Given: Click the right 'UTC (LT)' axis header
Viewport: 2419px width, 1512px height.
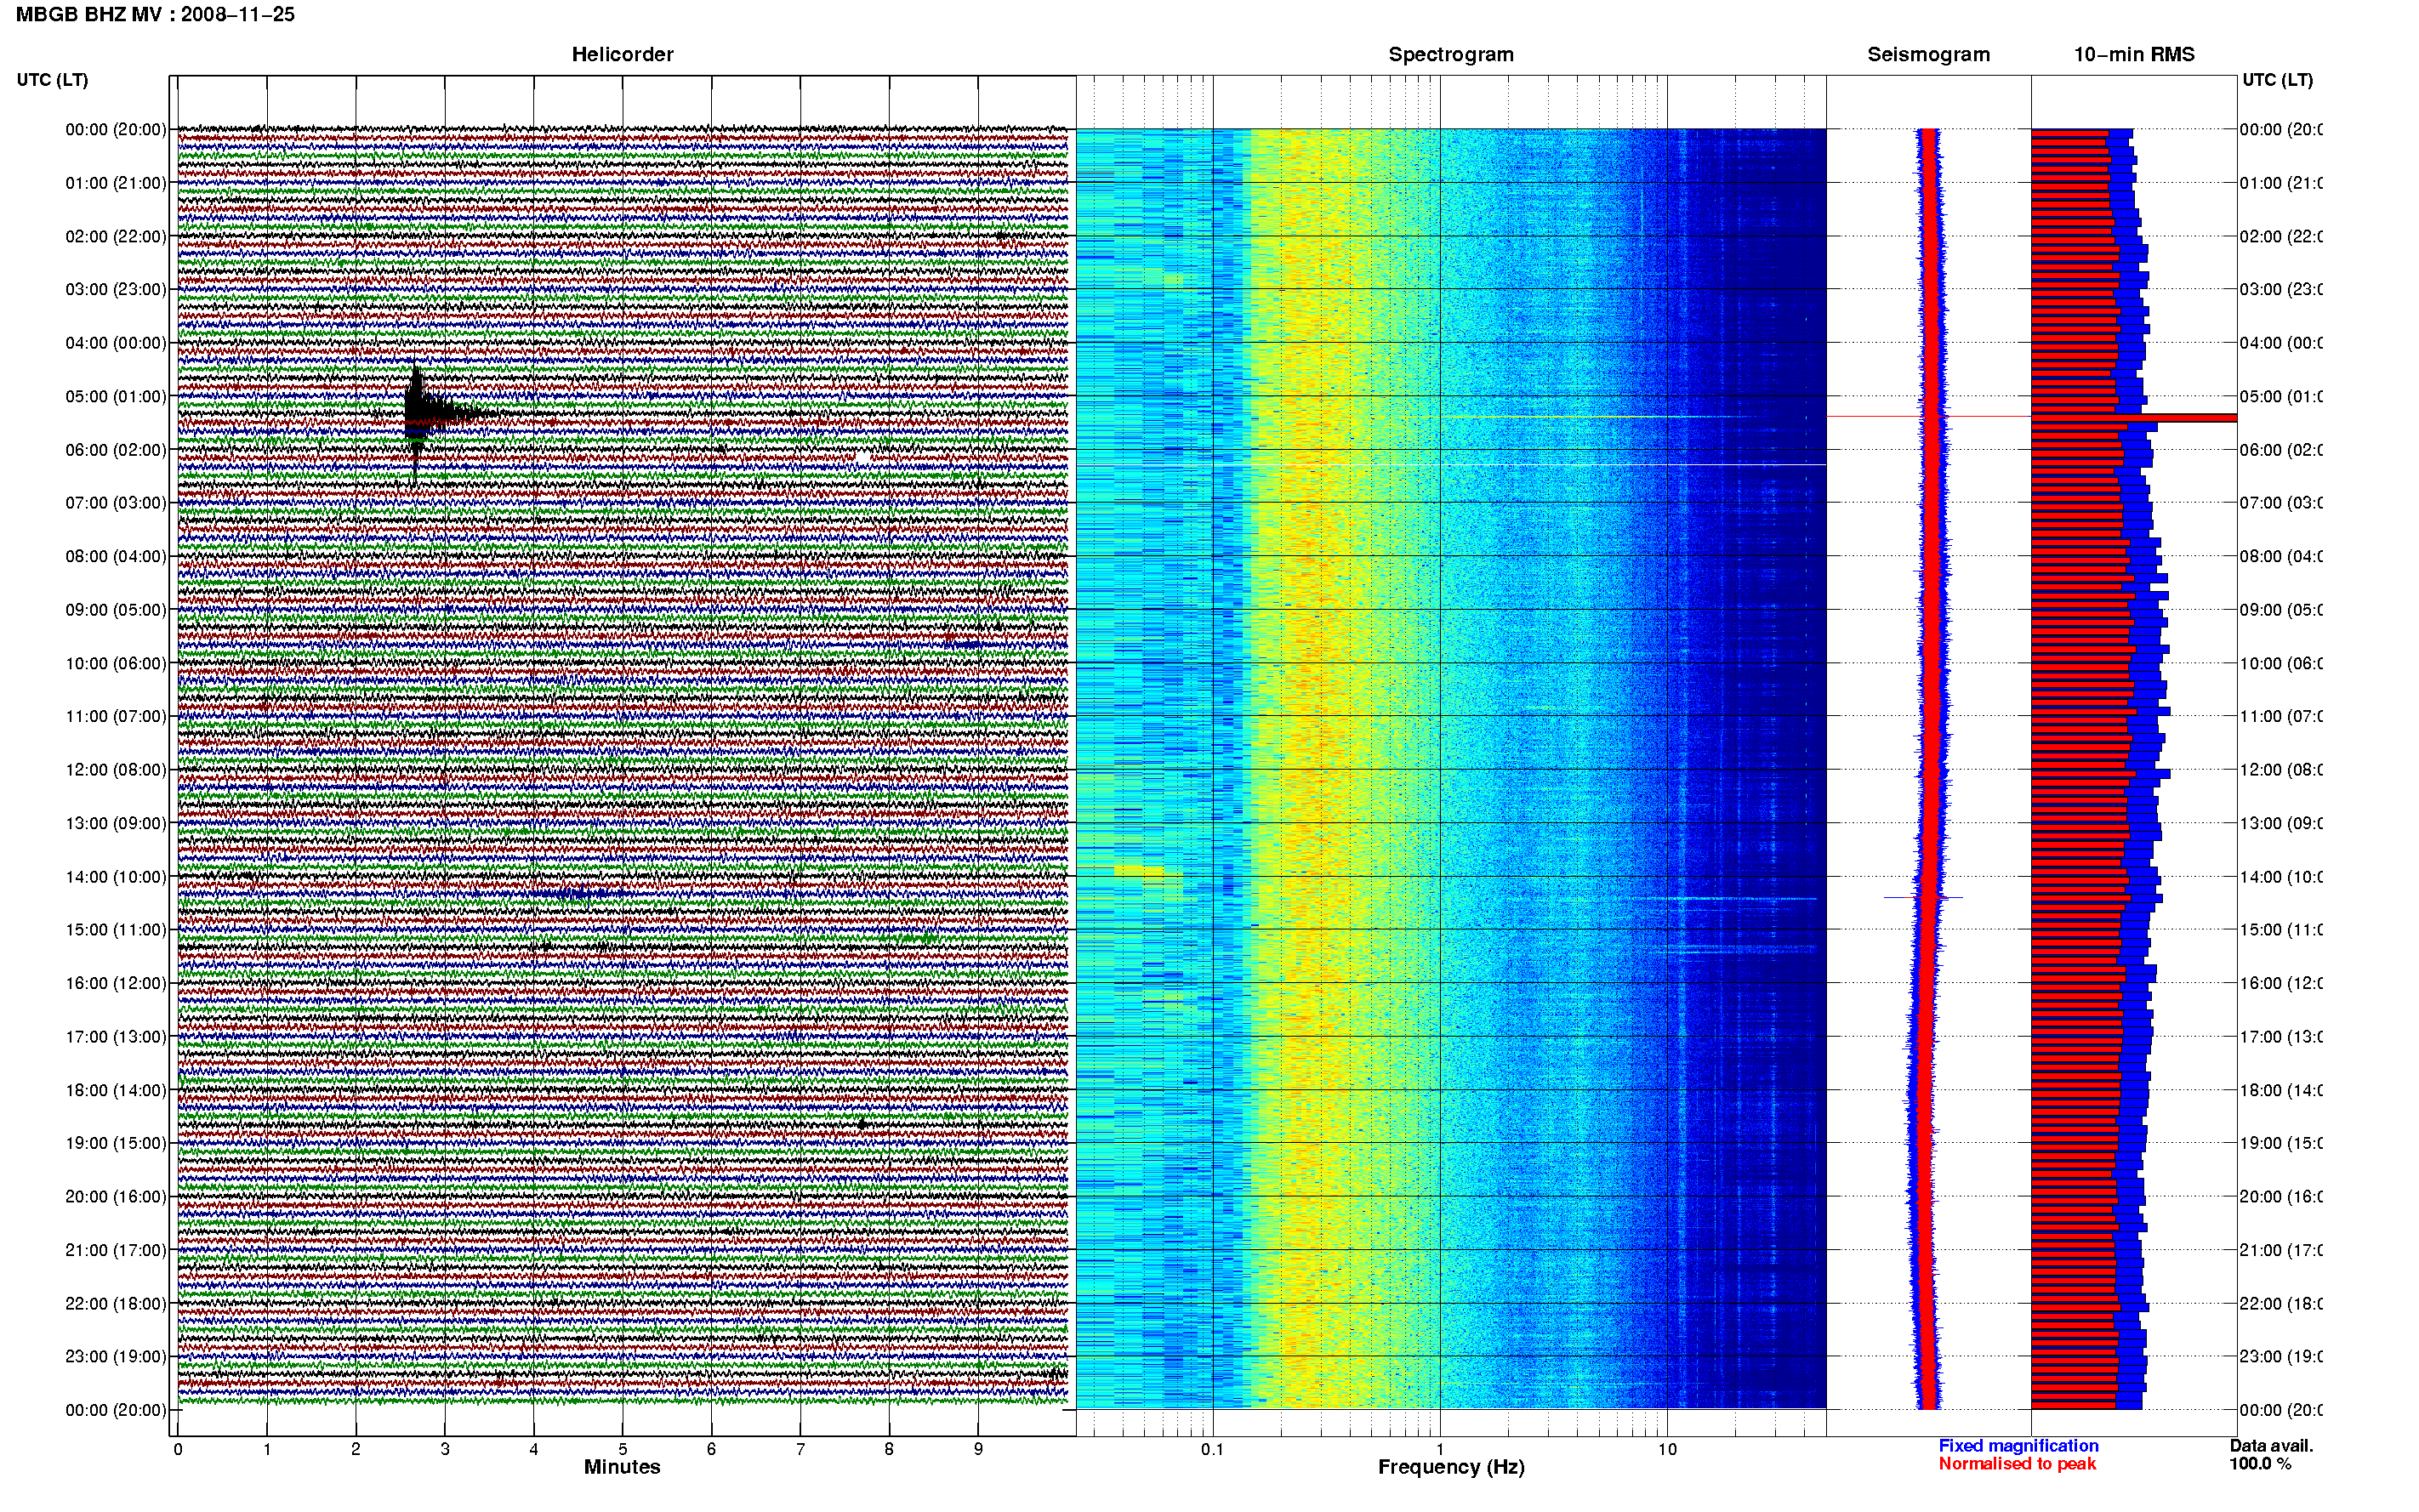Looking at the screenshot, I should point(2277,80).
